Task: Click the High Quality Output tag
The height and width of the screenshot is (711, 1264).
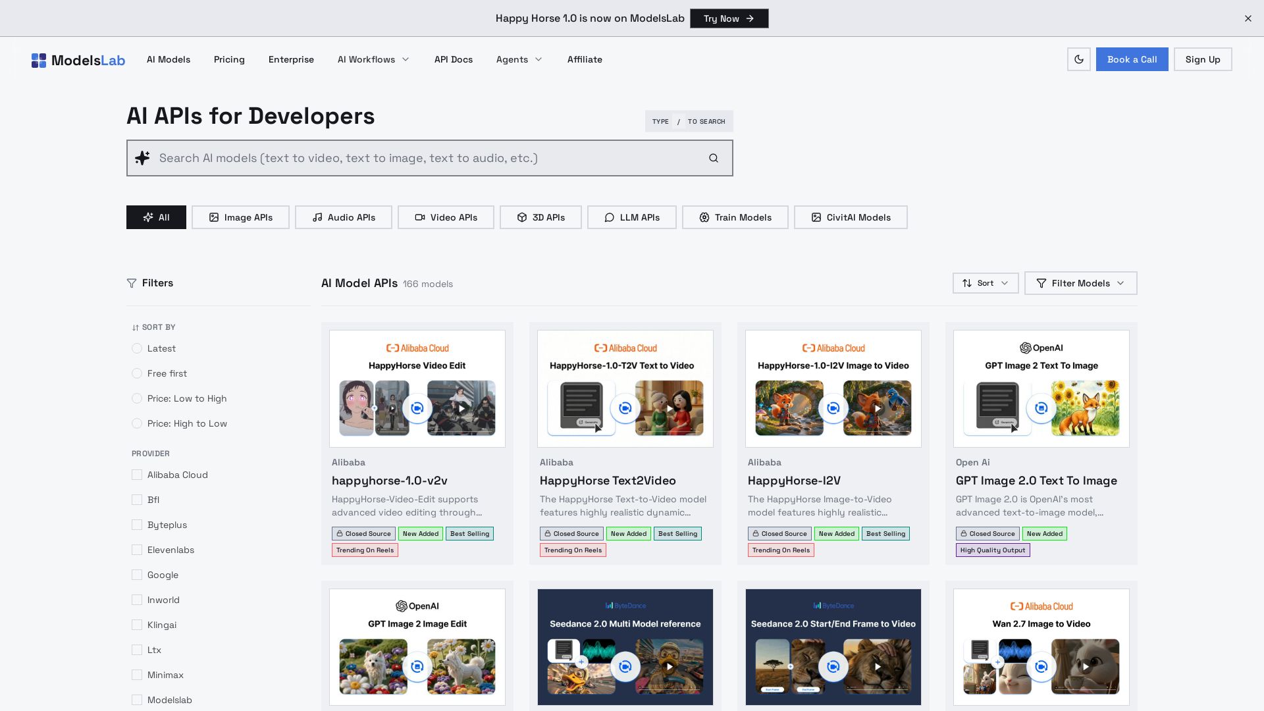Action: (993, 550)
